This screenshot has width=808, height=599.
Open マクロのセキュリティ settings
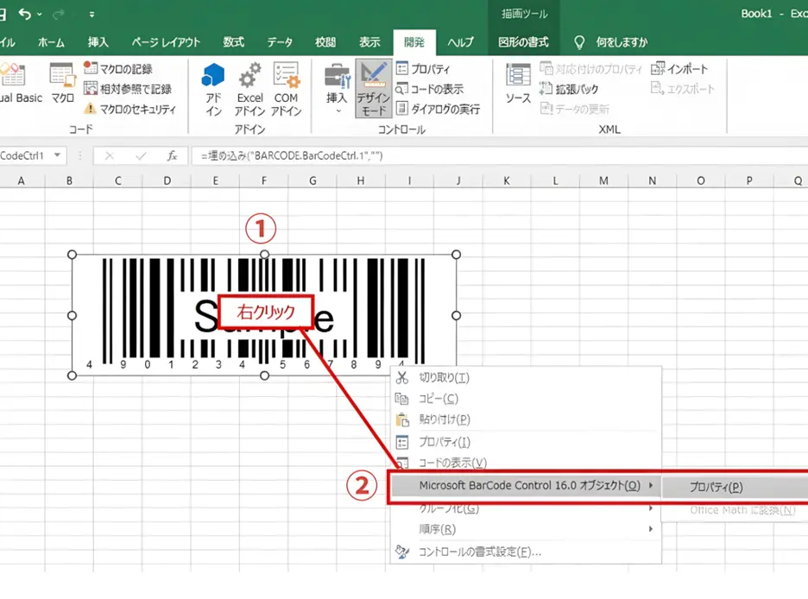click(129, 109)
